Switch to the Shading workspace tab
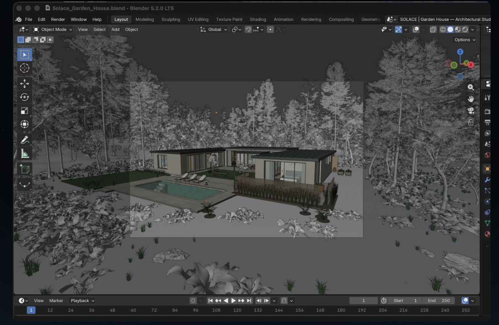This screenshot has width=499, height=325. [x=258, y=19]
